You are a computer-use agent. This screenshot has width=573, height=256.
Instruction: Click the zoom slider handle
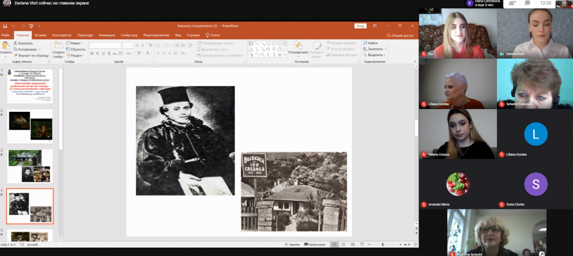[383, 244]
